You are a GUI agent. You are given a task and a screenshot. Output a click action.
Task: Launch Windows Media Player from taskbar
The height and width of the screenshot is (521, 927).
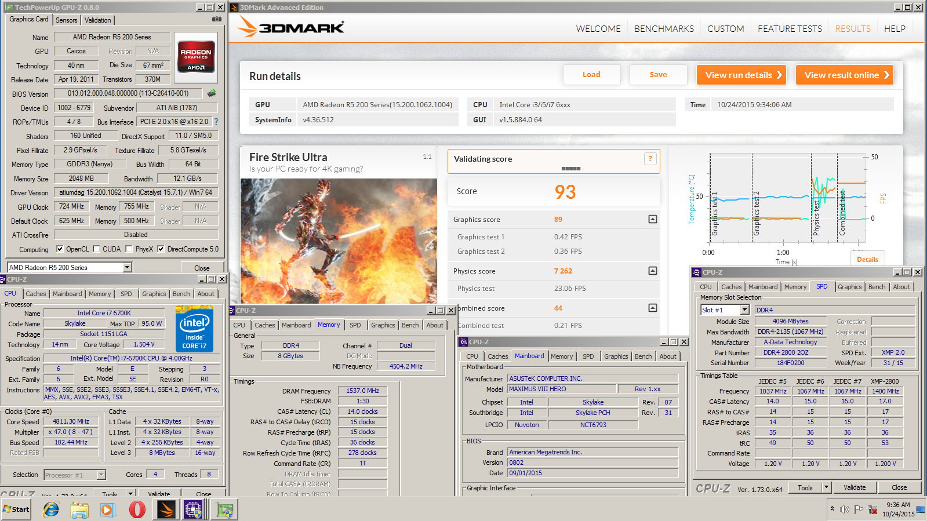(x=107, y=509)
